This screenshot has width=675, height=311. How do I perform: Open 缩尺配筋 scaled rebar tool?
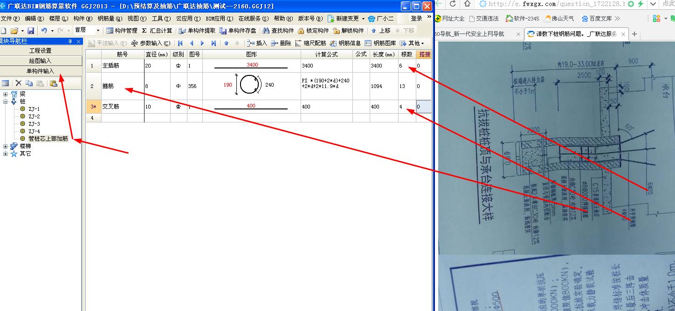point(311,43)
